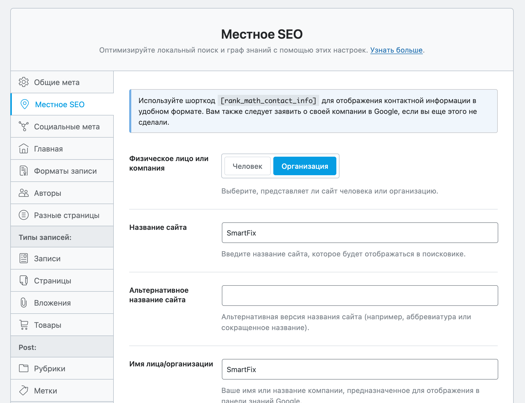Switch to Социальные мета settings

(x=62, y=127)
